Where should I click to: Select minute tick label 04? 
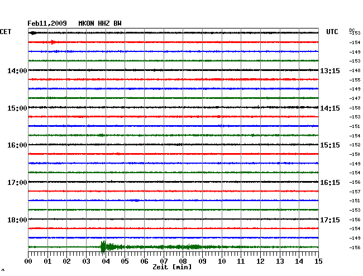tap(106, 261)
